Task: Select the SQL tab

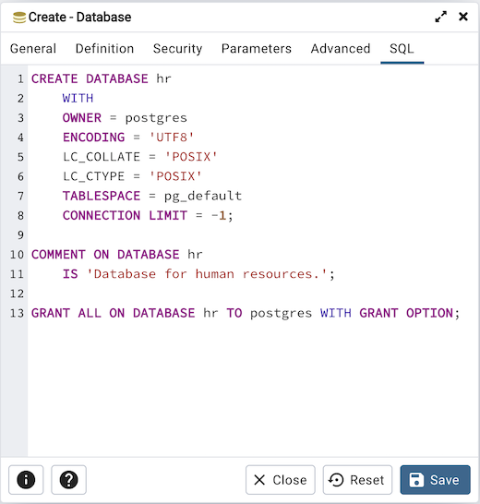Action: click(x=402, y=49)
